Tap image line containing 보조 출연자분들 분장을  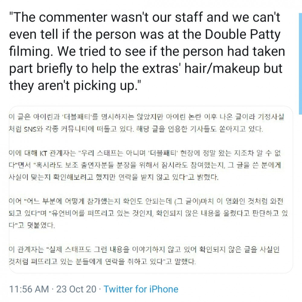pos(145,165)
